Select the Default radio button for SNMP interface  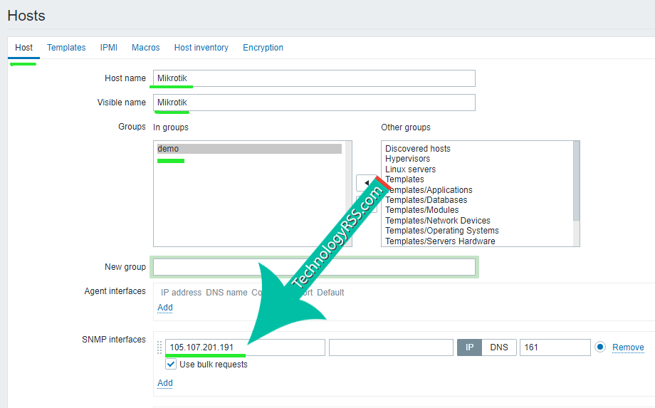600,347
